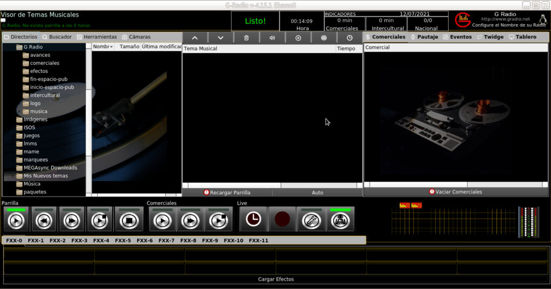This screenshot has height=289, width=551.
Task: Toggle the first Parrilla play button
Action: (16, 219)
